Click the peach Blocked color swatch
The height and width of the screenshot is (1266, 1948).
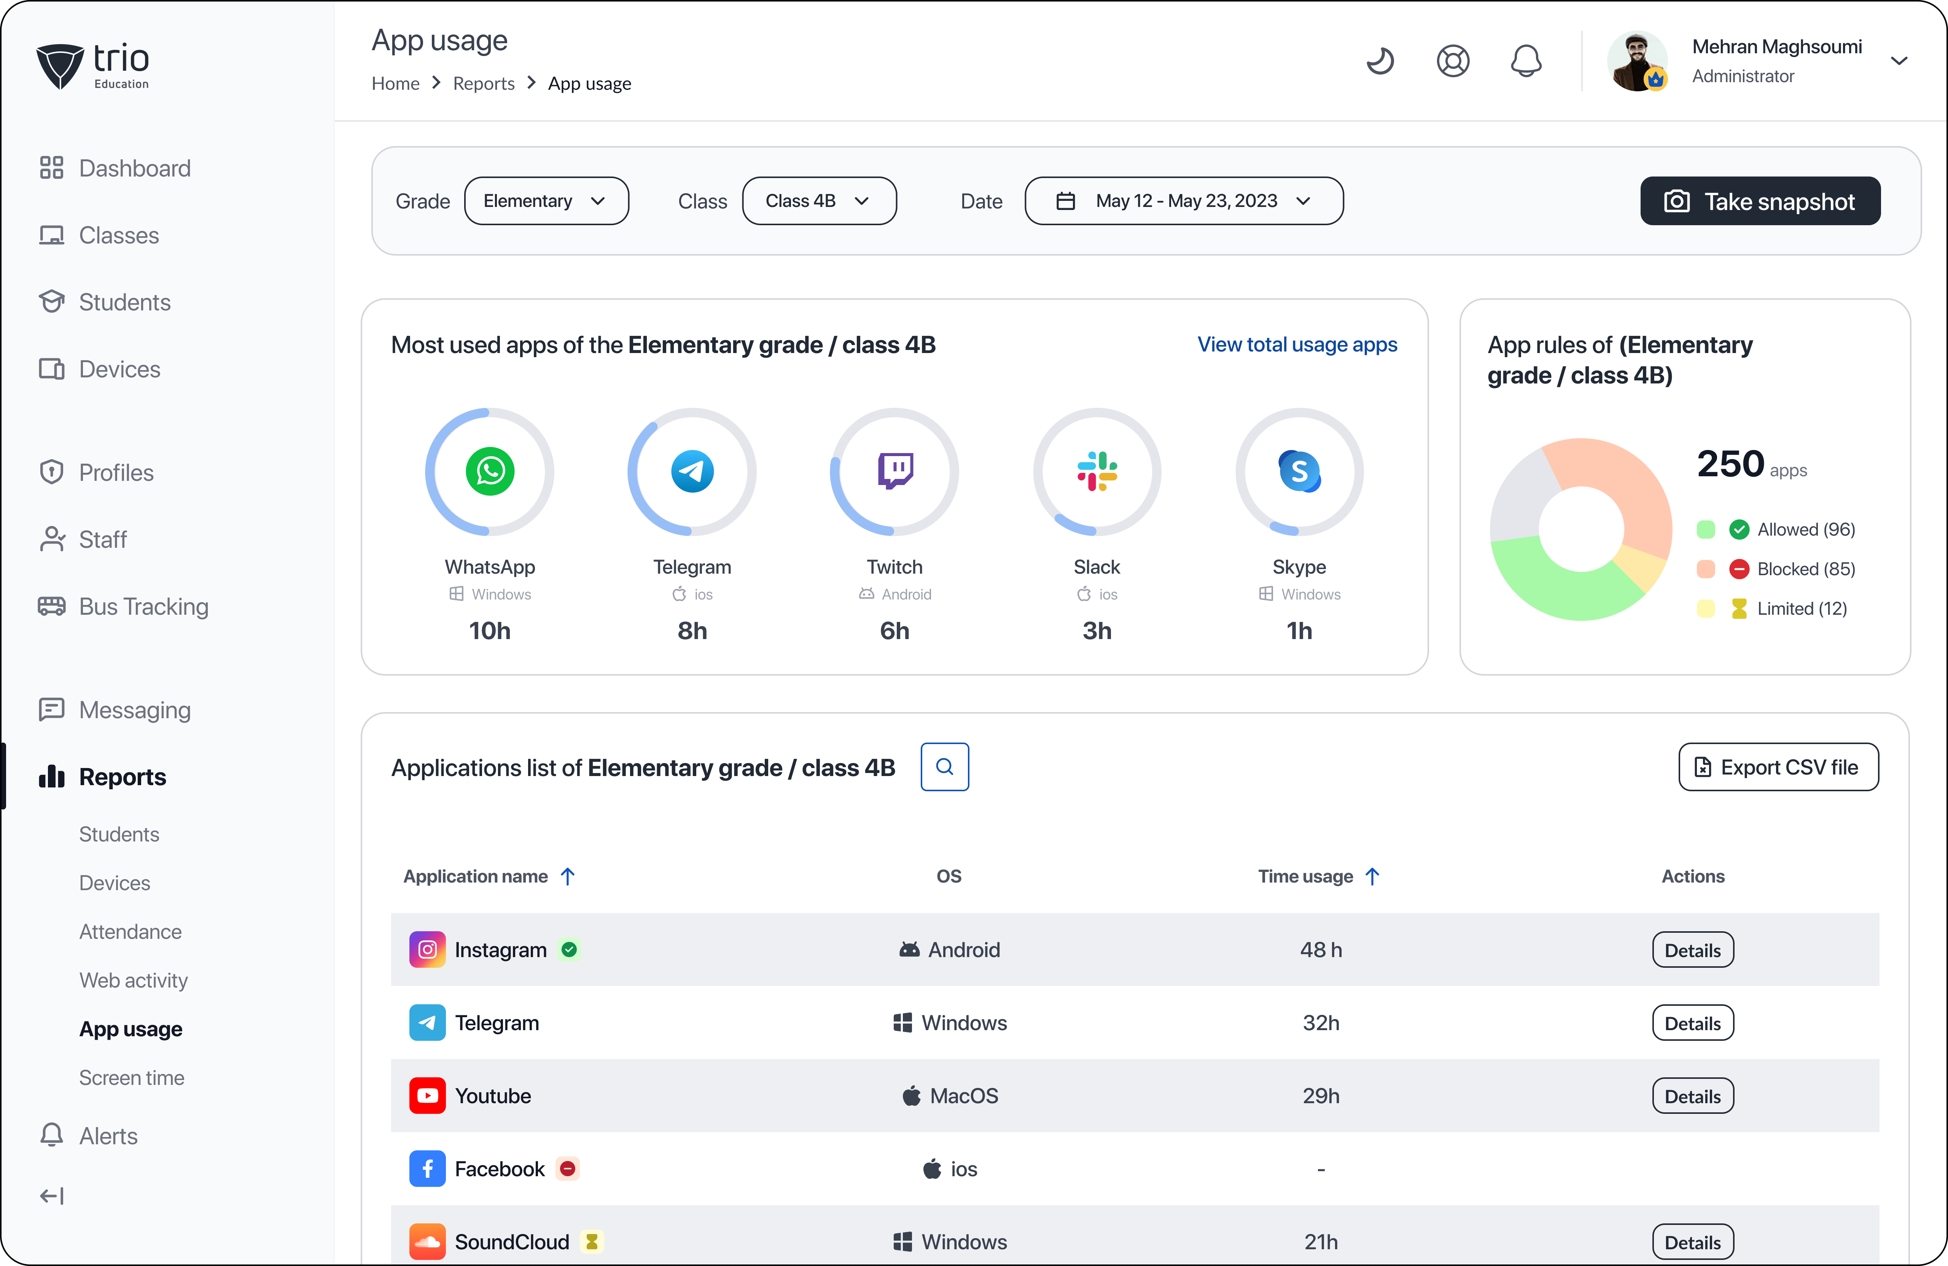[1706, 569]
